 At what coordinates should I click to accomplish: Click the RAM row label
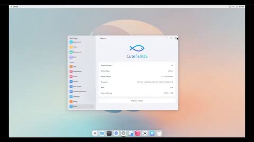click(102, 88)
